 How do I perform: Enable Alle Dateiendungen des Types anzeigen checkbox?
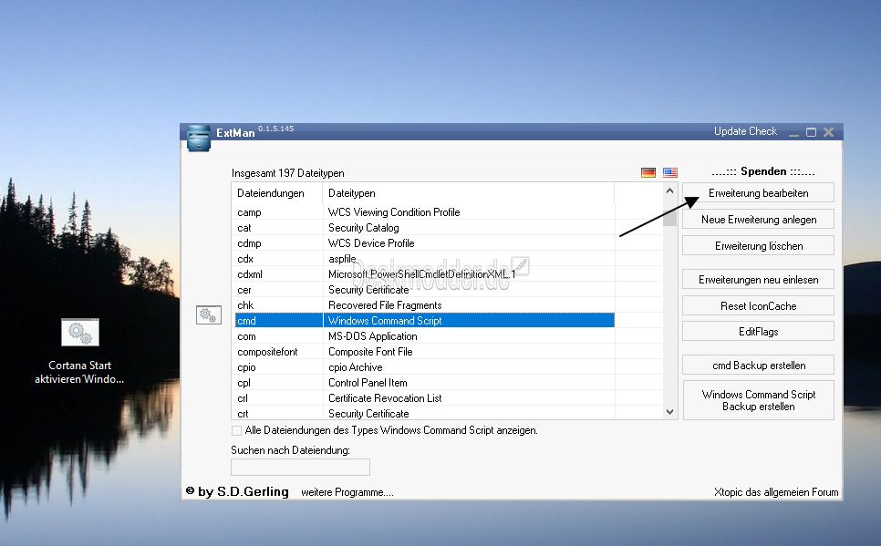236,430
